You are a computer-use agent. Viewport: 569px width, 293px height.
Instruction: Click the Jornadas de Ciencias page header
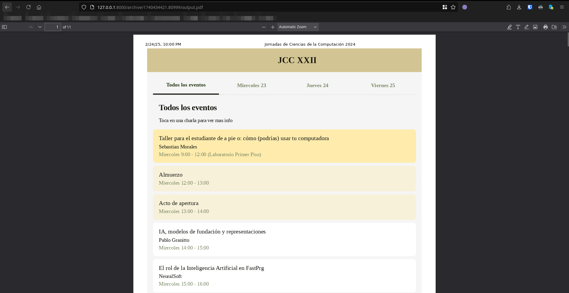[x=310, y=44]
